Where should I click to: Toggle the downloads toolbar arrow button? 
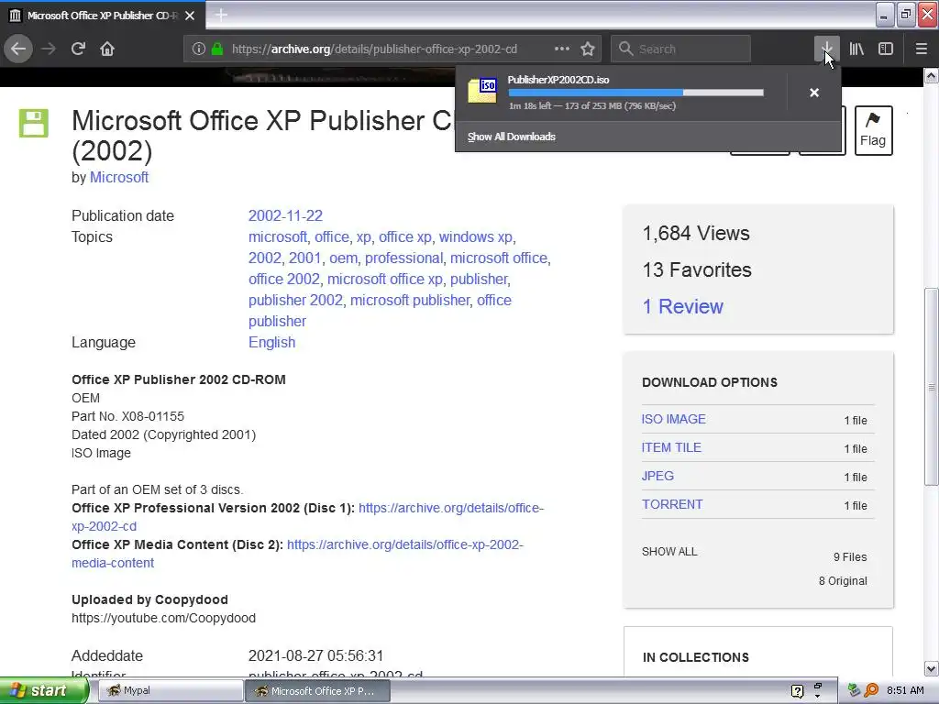tap(826, 49)
